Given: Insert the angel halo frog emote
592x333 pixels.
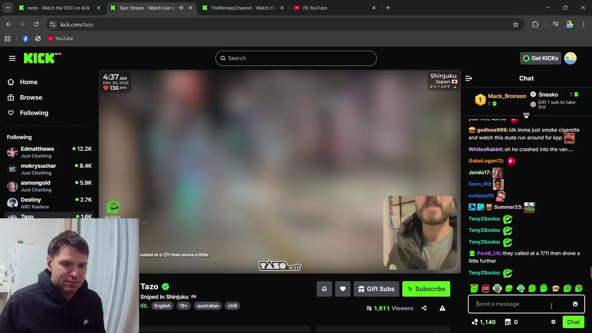Looking at the screenshot, I should (x=474, y=289).
